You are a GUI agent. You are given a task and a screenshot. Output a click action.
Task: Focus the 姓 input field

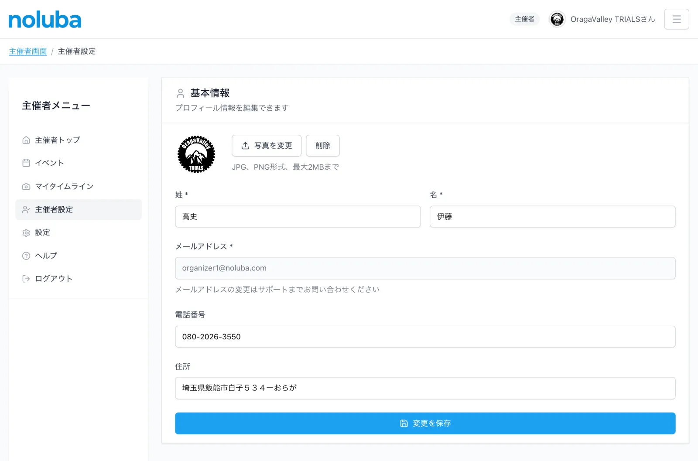[x=298, y=217]
